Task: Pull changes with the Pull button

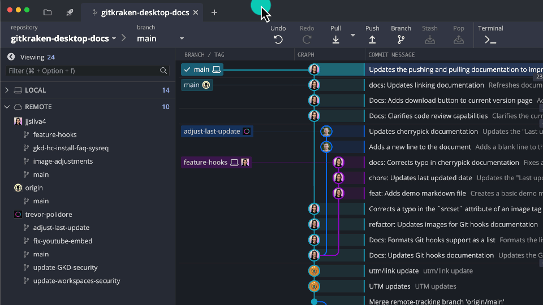Action: [x=335, y=35]
